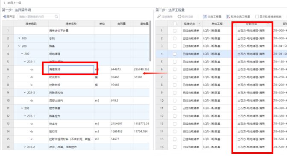Click the 全选工程量 select-all icon
Viewport: 287px width, 156px height.
pyautogui.click(x=205, y=17)
